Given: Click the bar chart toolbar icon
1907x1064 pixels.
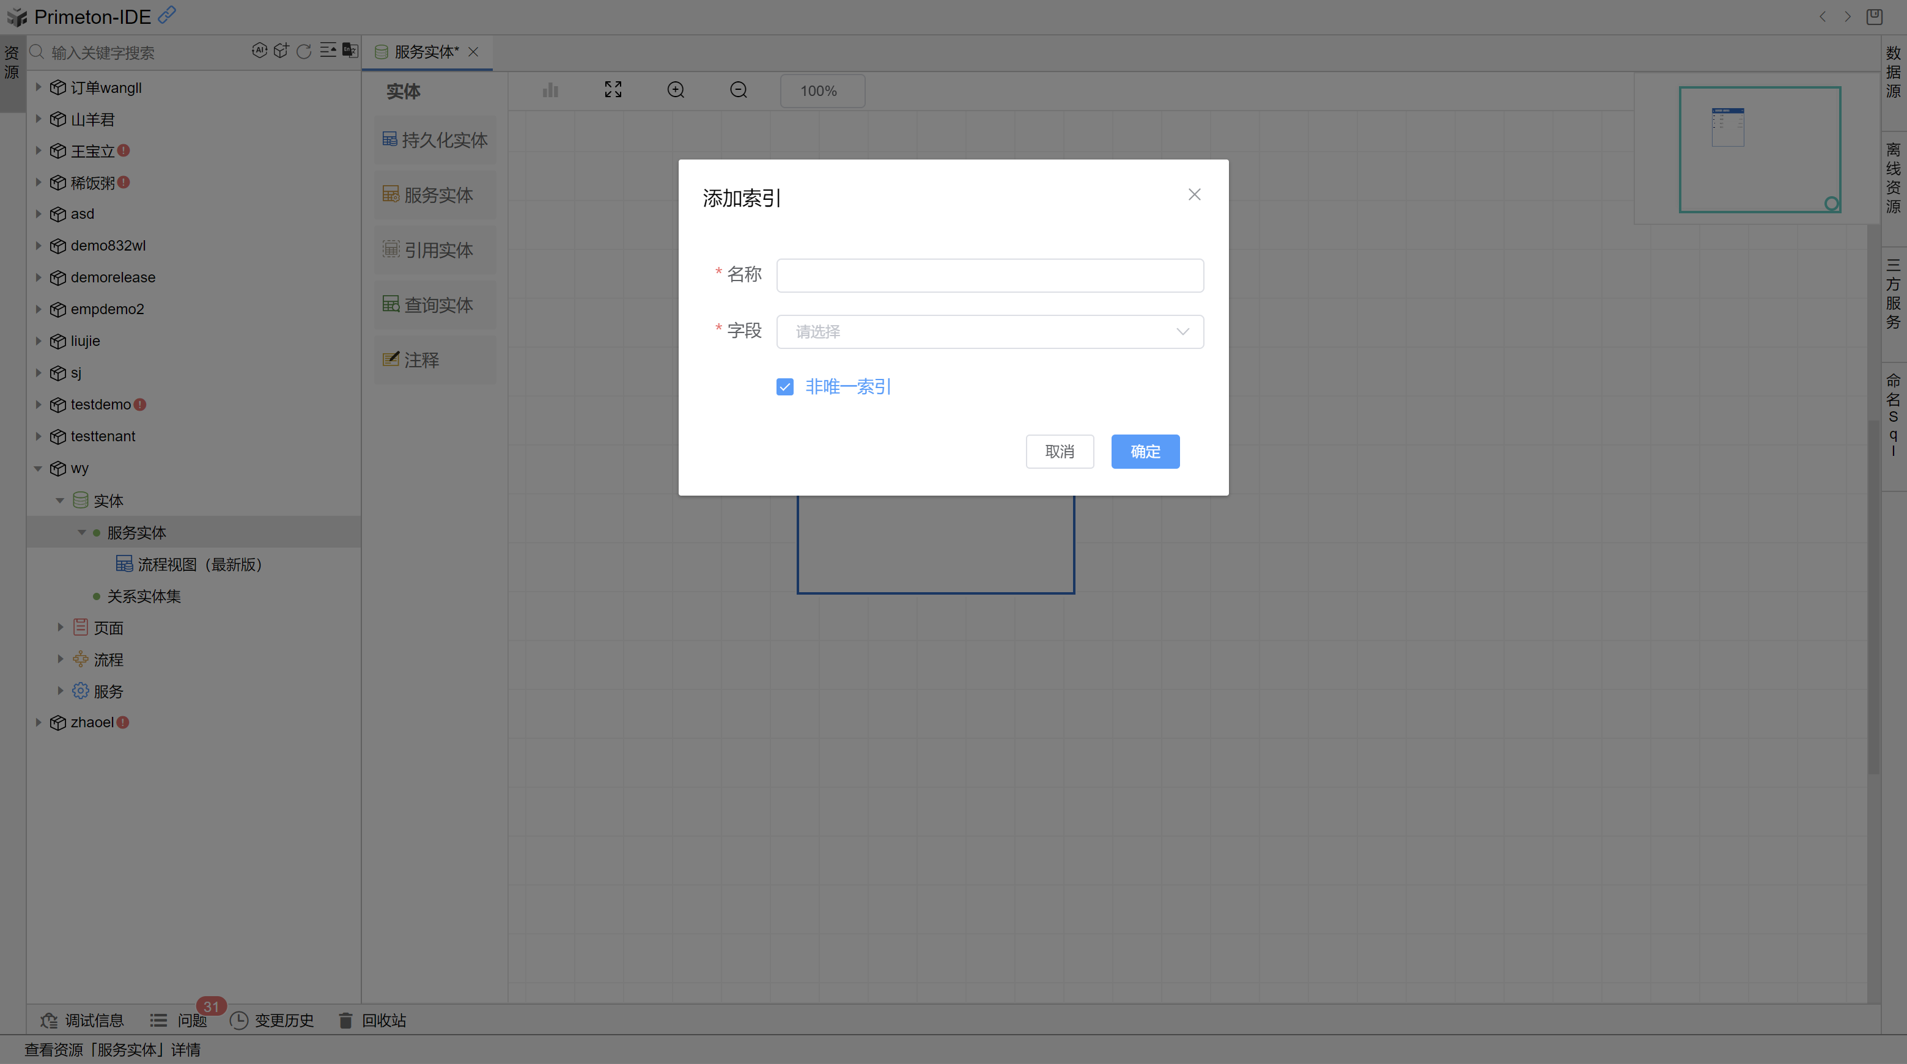Looking at the screenshot, I should 550,90.
